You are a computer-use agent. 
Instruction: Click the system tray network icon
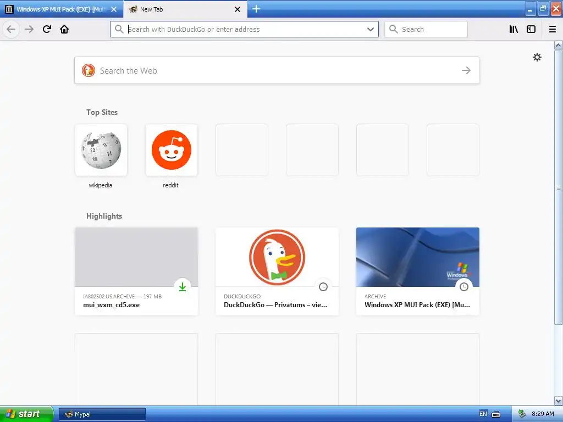tap(522, 414)
